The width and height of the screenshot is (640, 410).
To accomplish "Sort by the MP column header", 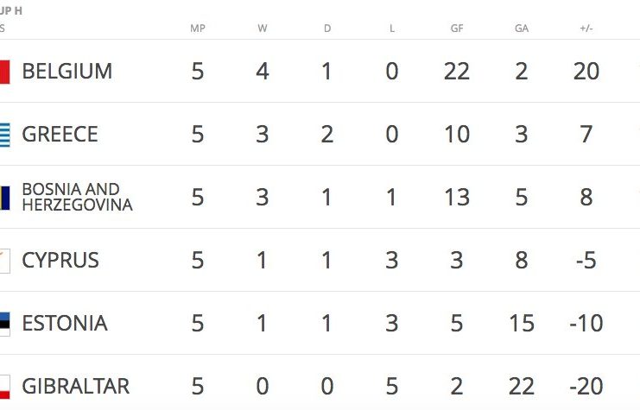I will click(x=198, y=28).
